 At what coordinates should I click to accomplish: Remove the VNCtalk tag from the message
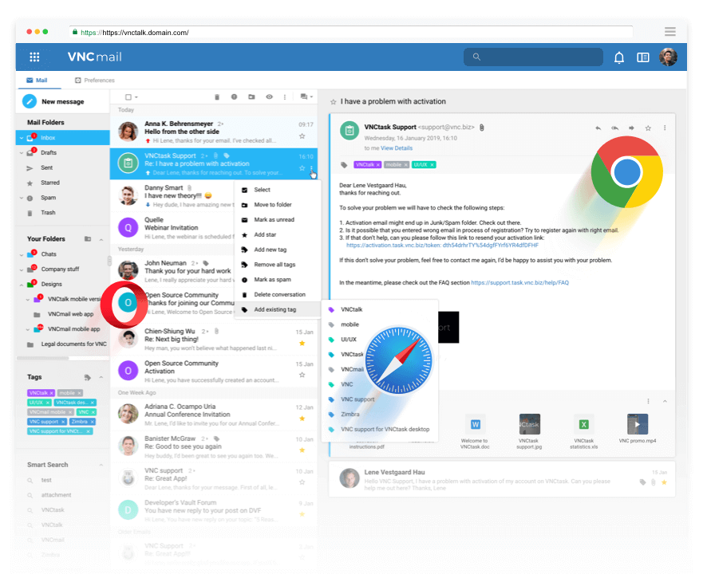click(x=378, y=165)
